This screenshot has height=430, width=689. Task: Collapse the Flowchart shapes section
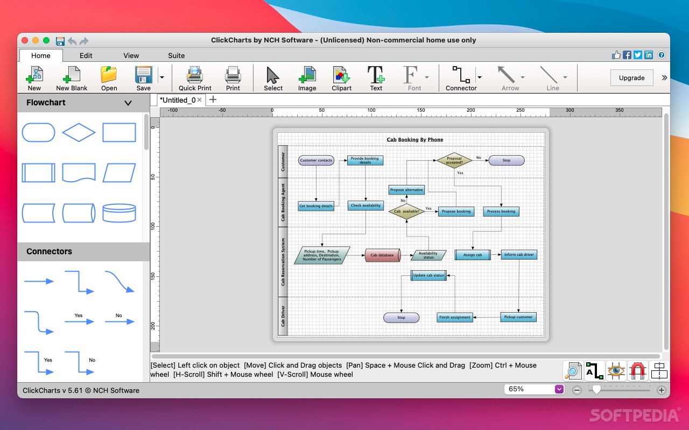(x=128, y=103)
